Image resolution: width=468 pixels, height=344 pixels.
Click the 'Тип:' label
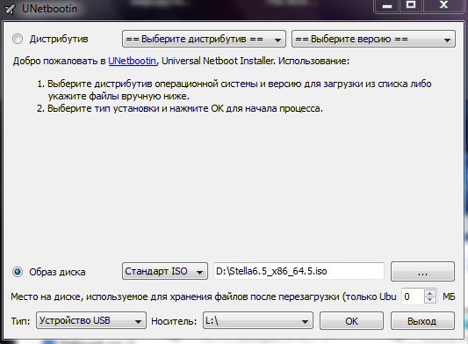tap(20, 321)
